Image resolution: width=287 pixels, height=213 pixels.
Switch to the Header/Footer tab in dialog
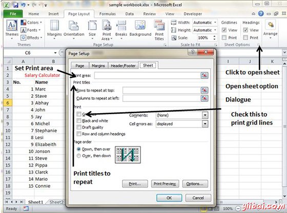pyautogui.click(x=123, y=66)
